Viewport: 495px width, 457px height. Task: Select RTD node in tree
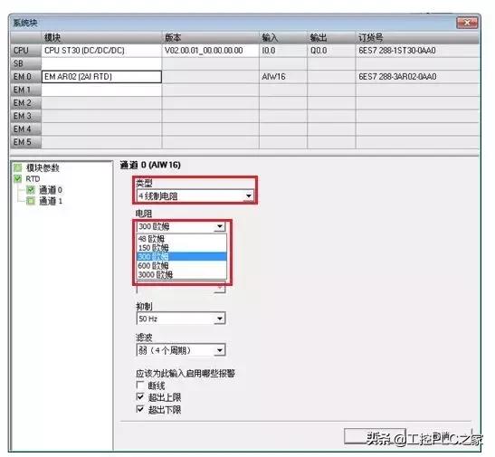click(33, 178)
